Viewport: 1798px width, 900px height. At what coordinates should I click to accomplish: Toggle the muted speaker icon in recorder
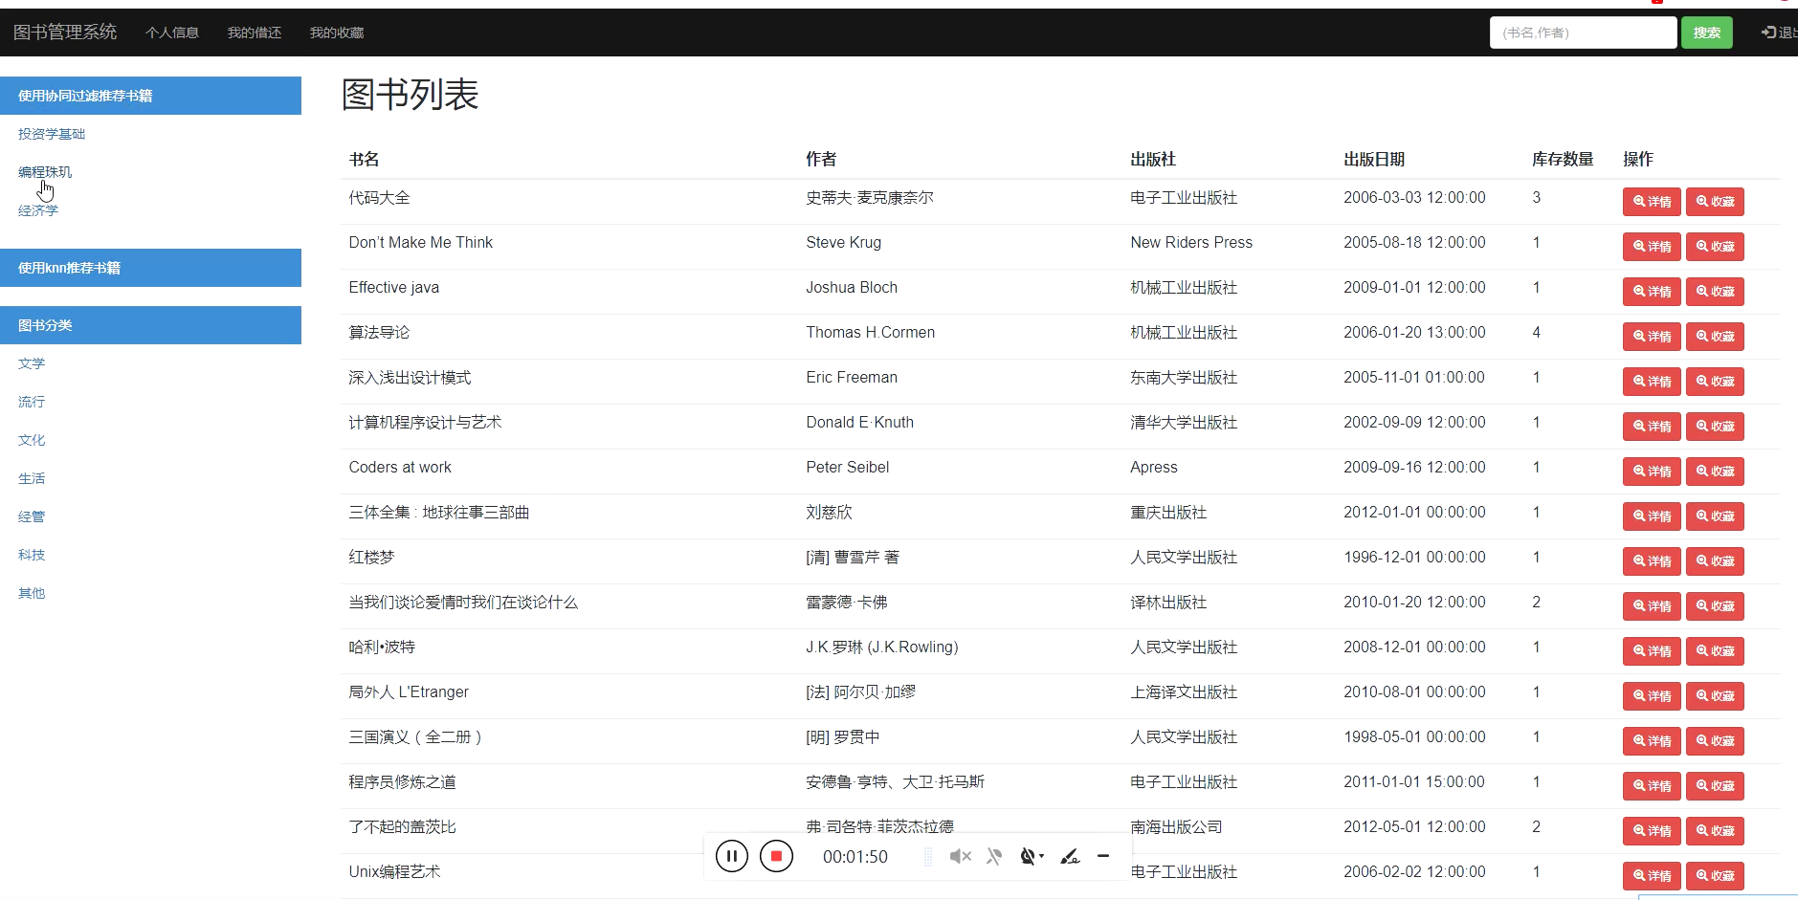[960, 856]
